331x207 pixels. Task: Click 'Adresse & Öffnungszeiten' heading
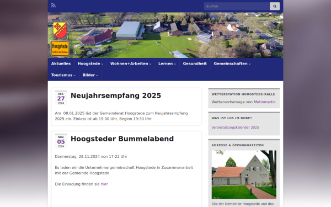(238, 145)
